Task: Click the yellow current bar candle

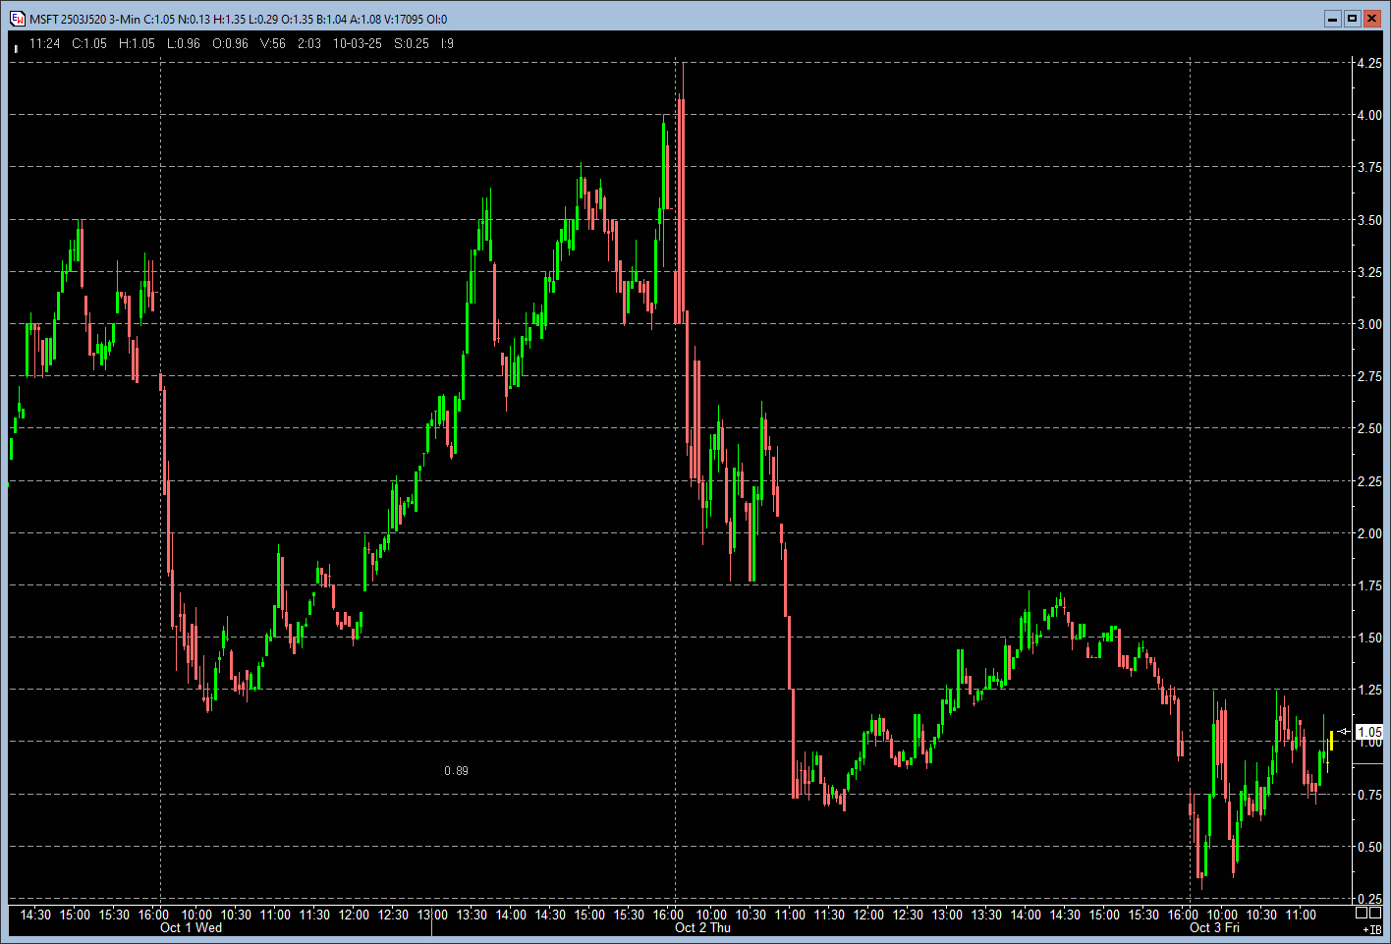Action: [1331, 740]
